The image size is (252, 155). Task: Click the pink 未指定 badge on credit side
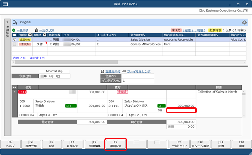pyautogui.click(x=122, y=92)
